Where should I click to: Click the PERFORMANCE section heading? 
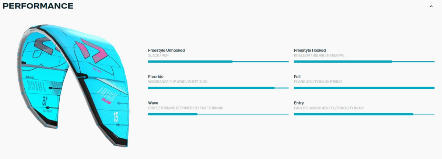38,6
